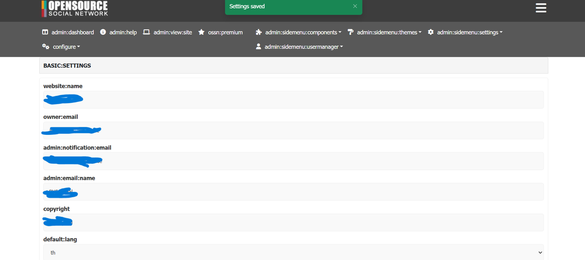Click the admin:email:name label

[x=69, y=178]
